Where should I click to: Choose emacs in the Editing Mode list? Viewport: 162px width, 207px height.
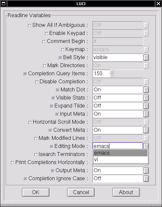click(x=120, y=153)
